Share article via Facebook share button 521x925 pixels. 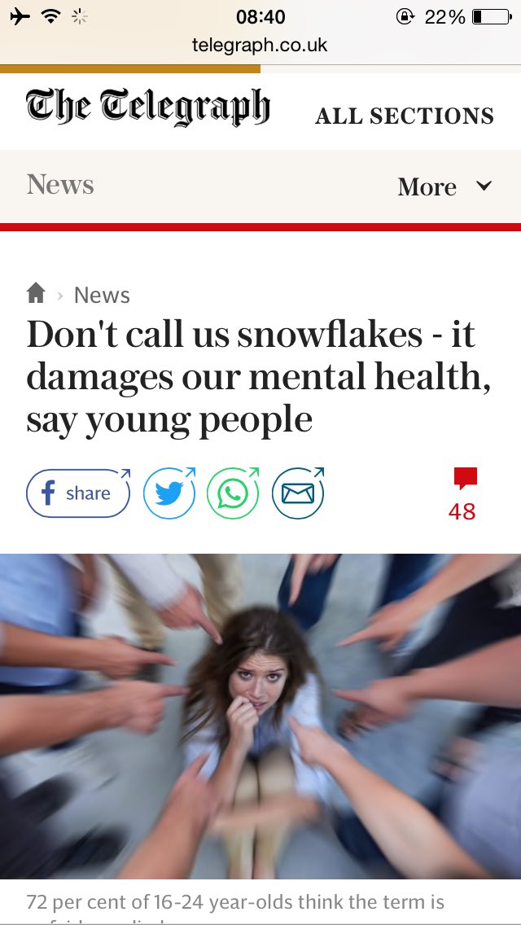point(78,493)
